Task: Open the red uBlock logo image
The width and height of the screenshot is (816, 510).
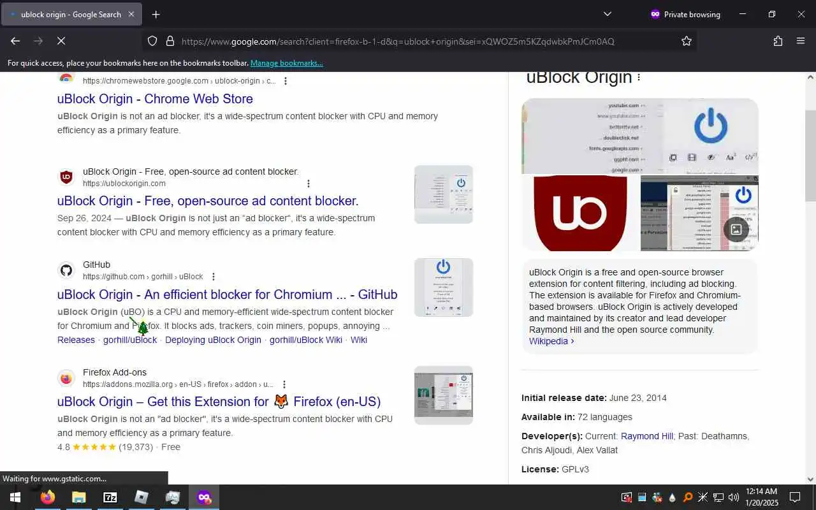Action: (x=580, y=213)
